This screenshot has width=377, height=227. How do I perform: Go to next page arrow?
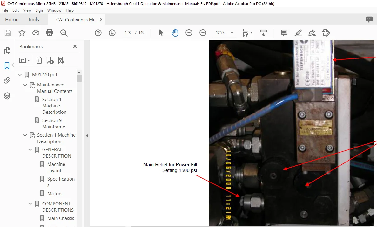click(x=112, y=33)
